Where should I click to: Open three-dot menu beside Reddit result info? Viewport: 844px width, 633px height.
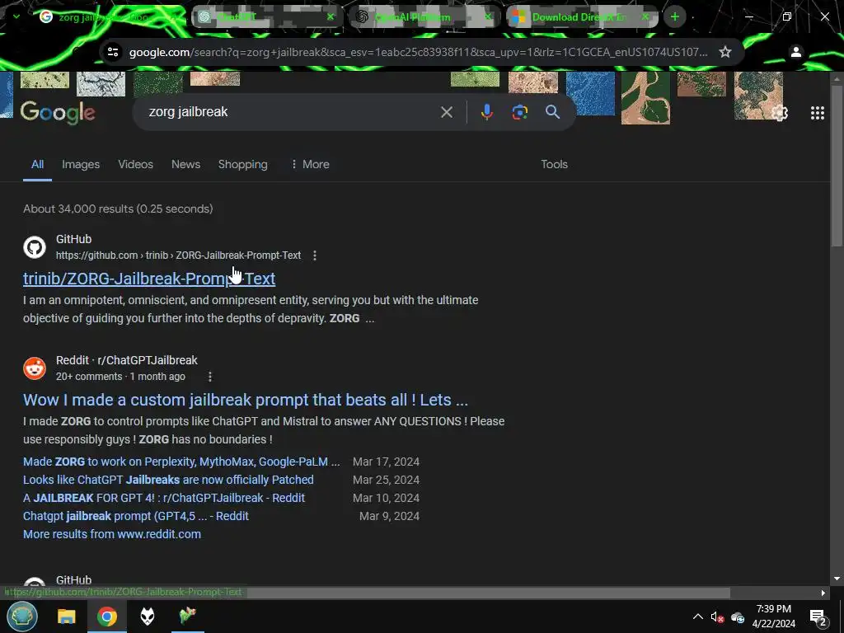pos(210,377)
